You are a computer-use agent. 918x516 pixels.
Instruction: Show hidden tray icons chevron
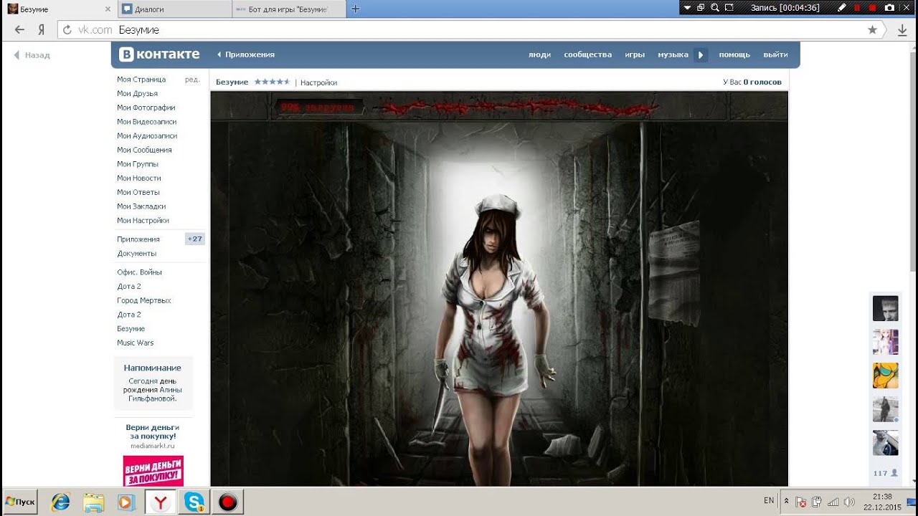786,501
